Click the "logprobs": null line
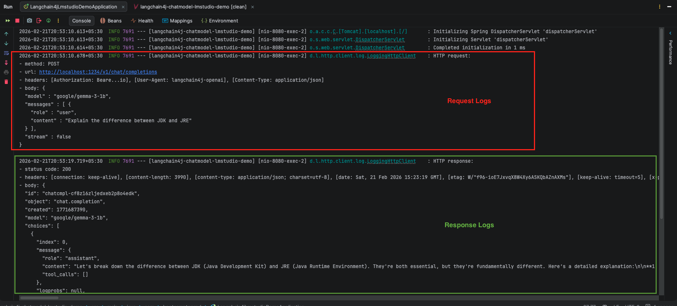677x306 pixels. 61,291
